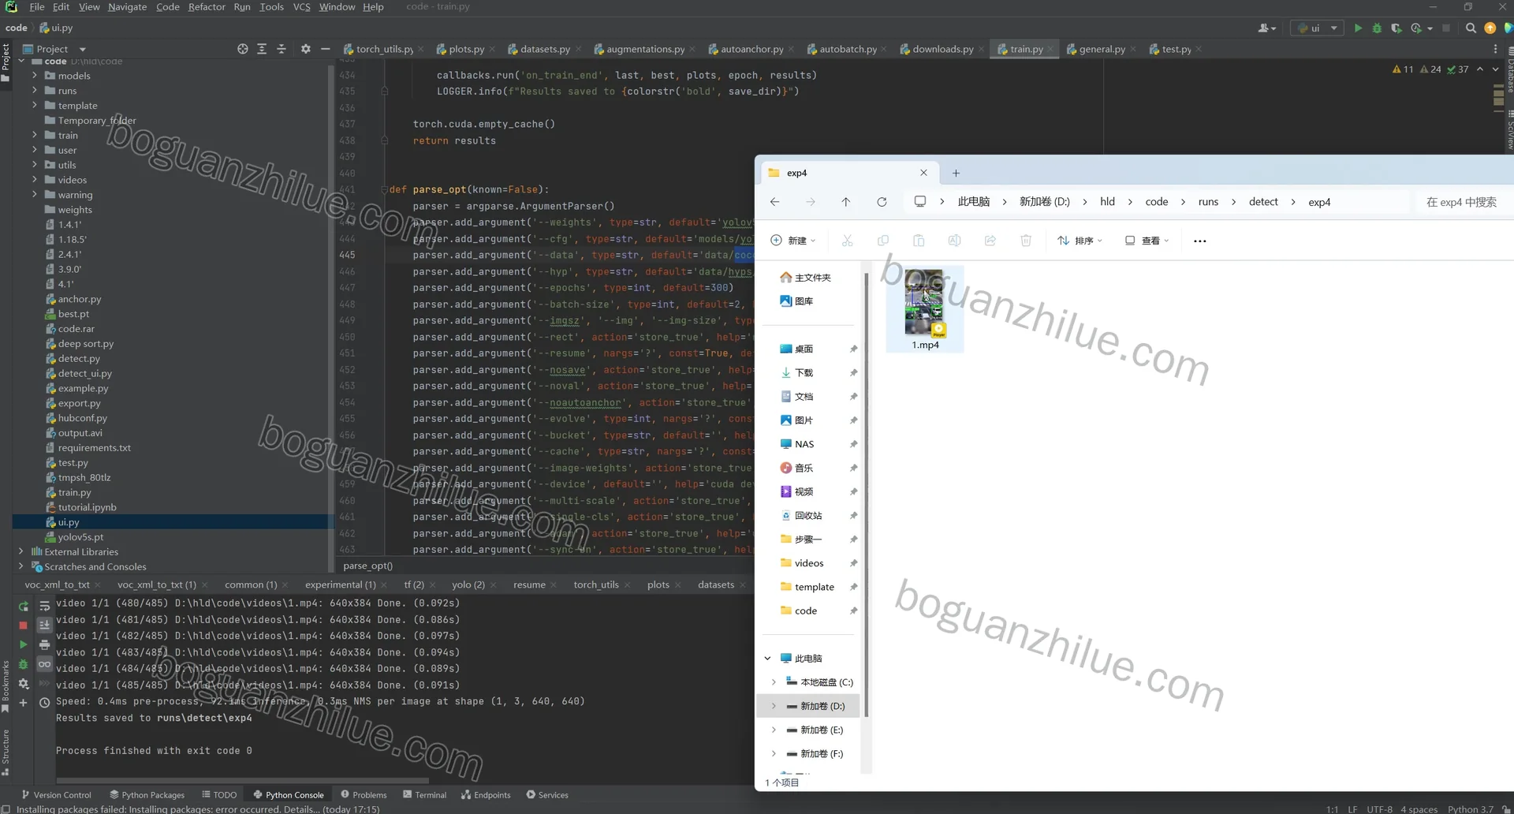Image resolution: width=1514 pixels, height=814 pixels.
Task: Open Search Everywhere magnifier icon in PyCharm
Action: (x=1471, y=28)
